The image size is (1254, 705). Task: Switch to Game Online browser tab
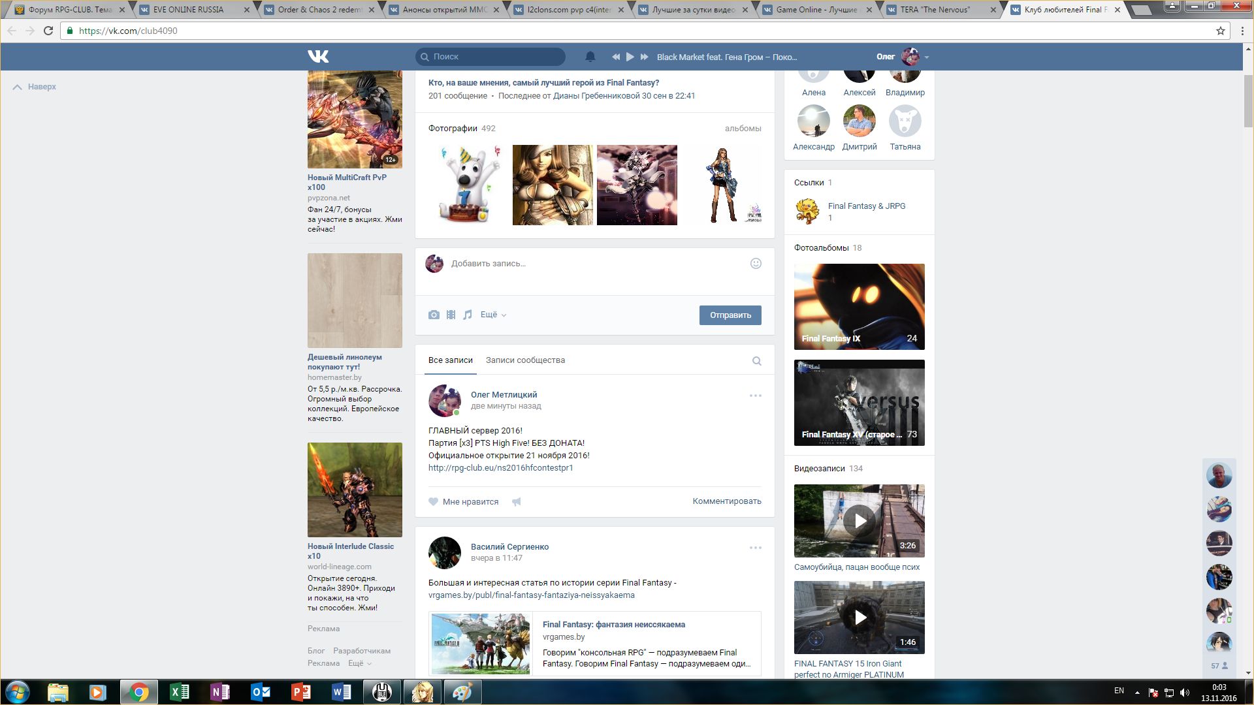tap(816, 10)
